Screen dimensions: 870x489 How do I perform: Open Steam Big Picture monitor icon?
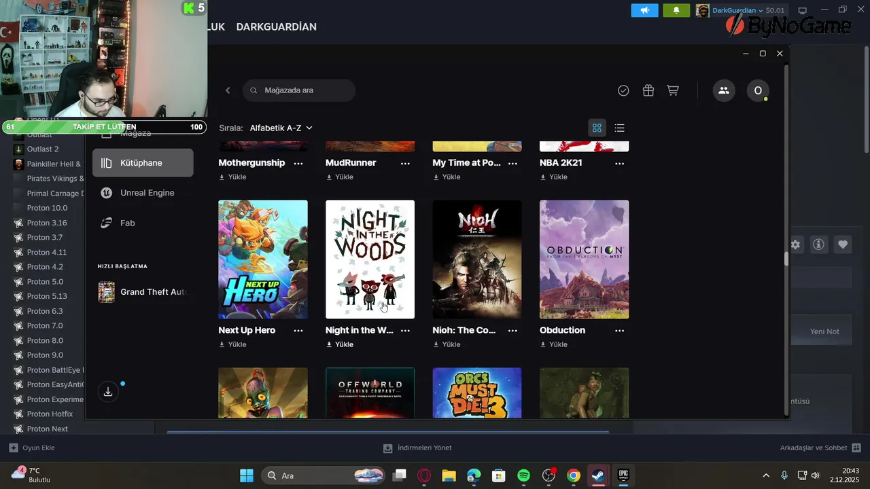(802, 10)
